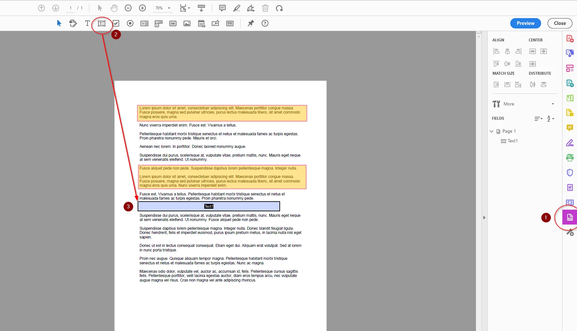Center field horizontally on page
This screenshot has height=331, width=577.
(x=544, y=51)
